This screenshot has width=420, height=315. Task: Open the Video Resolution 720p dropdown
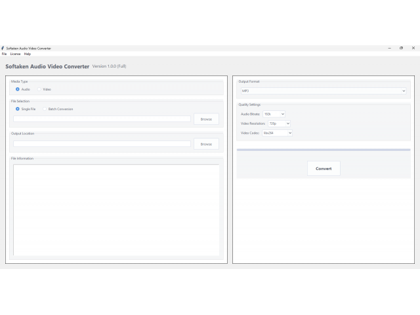point(279,123)
